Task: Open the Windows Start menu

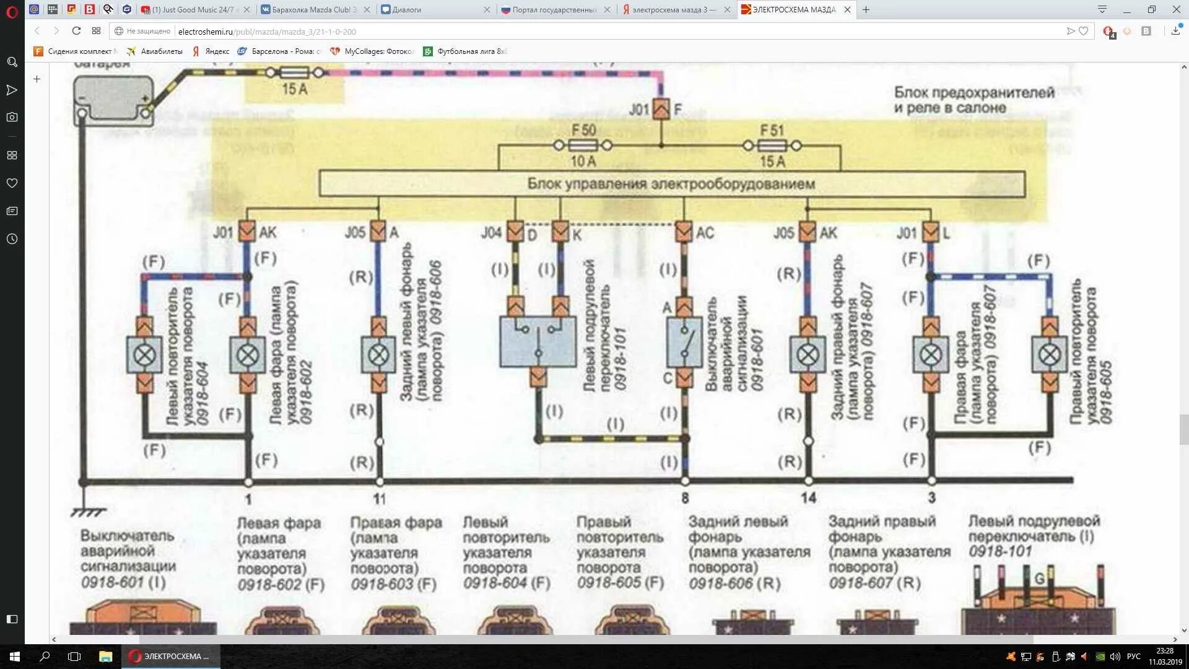Action: pyautogui.click(x=15, y=657)
